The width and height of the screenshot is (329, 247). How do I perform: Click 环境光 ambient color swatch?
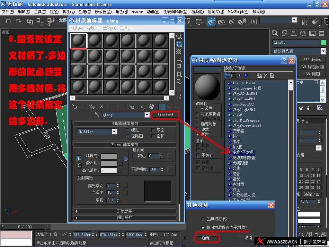pos(109,156)
